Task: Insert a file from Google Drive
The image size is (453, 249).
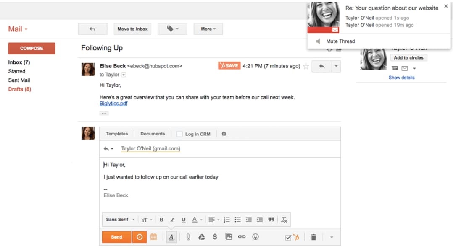Action: (201, 237)
